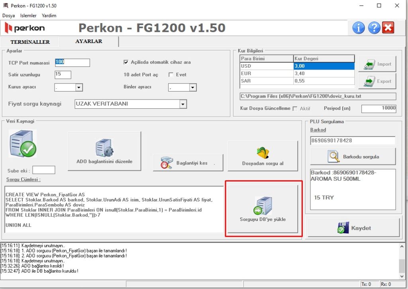The width and height of the screenshot is (408, 289).
Task: Open the Islemler menu
Action: (28, 16)
